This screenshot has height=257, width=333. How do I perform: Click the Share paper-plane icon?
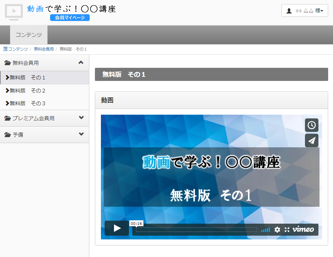coord(312,140)
